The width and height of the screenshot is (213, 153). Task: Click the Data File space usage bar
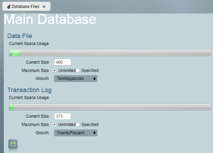[110, 53]
